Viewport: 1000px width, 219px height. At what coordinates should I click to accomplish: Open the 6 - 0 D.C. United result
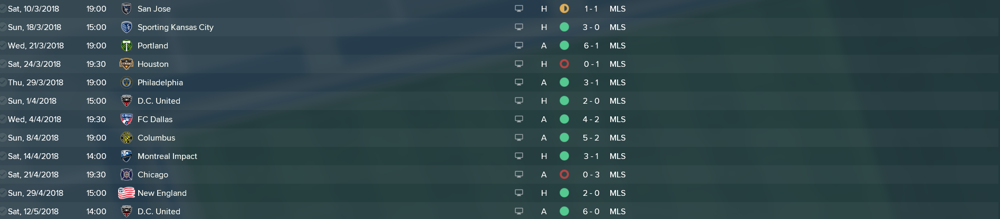pyautogui.click(x=591, y=212)
